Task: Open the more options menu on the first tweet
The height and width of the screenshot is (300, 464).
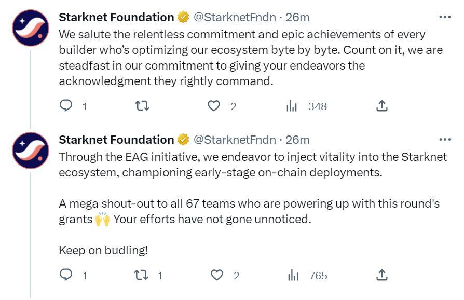Action: [x=444, y=17]
